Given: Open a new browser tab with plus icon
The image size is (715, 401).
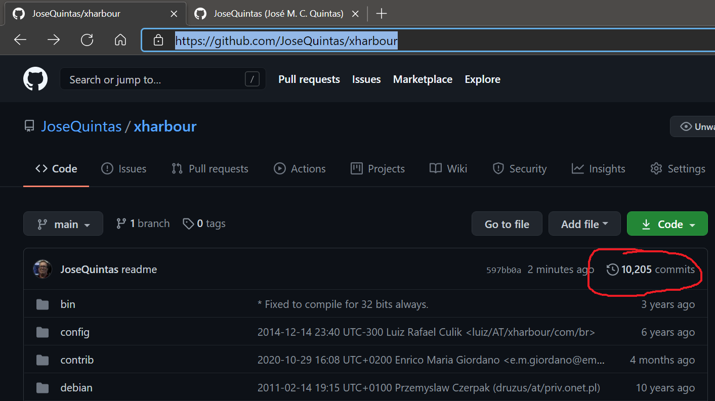Looking at the screenshot, I should click(x=382, y=14).
